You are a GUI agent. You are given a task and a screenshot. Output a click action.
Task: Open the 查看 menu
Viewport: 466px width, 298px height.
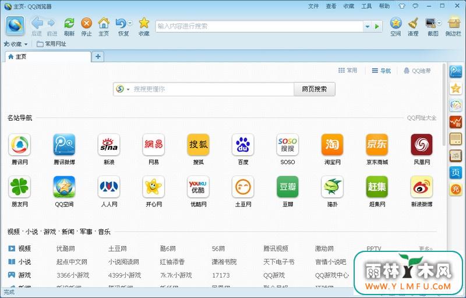(x=331, y=6)
